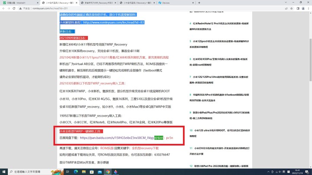Click group number 630276647
This screenshot has height=175, width=312.
[x=162, y=155]
